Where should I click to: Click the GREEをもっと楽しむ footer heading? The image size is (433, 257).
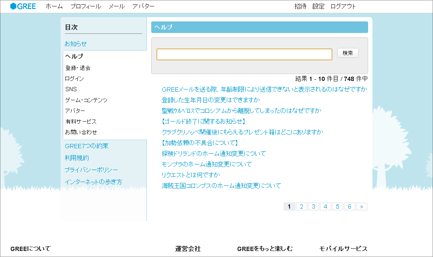click(265, 249)
